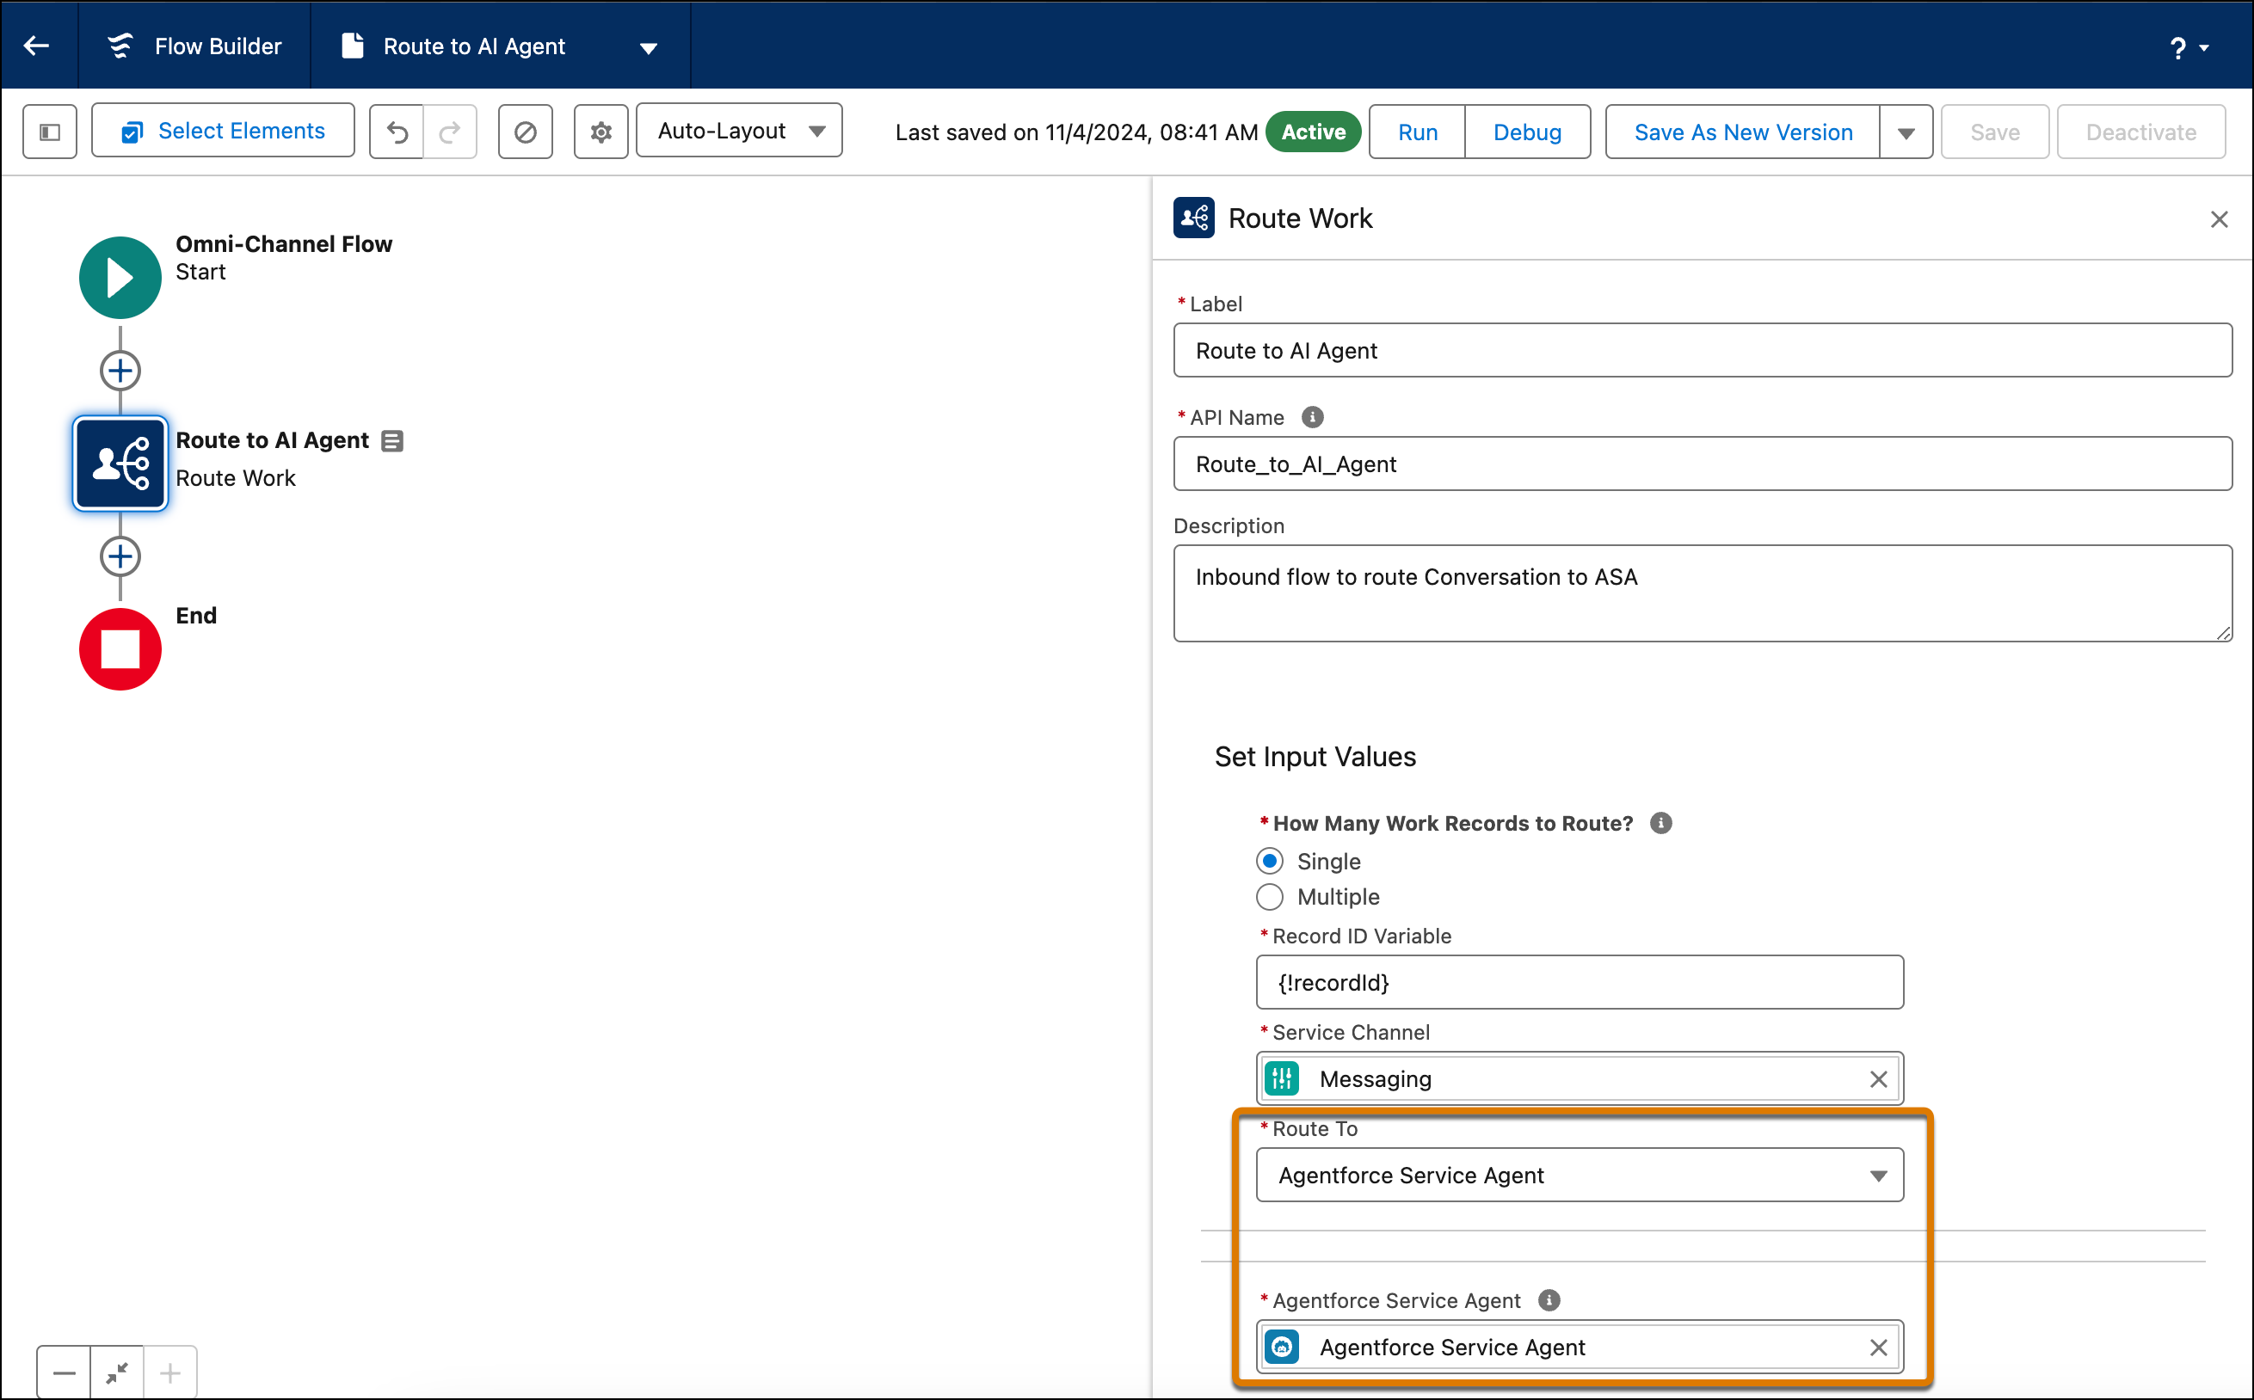The image size is (2254, 1400).
Task: Click the Agentforce agent bot icon
Action: pyautogui.click(x=1283, y=1347)
